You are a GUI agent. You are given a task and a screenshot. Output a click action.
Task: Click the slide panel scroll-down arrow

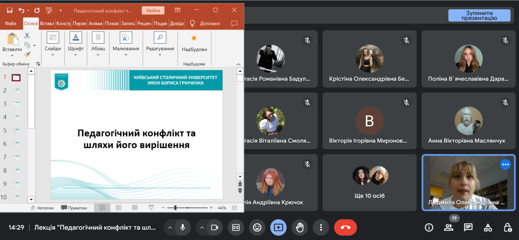point(31,199)
